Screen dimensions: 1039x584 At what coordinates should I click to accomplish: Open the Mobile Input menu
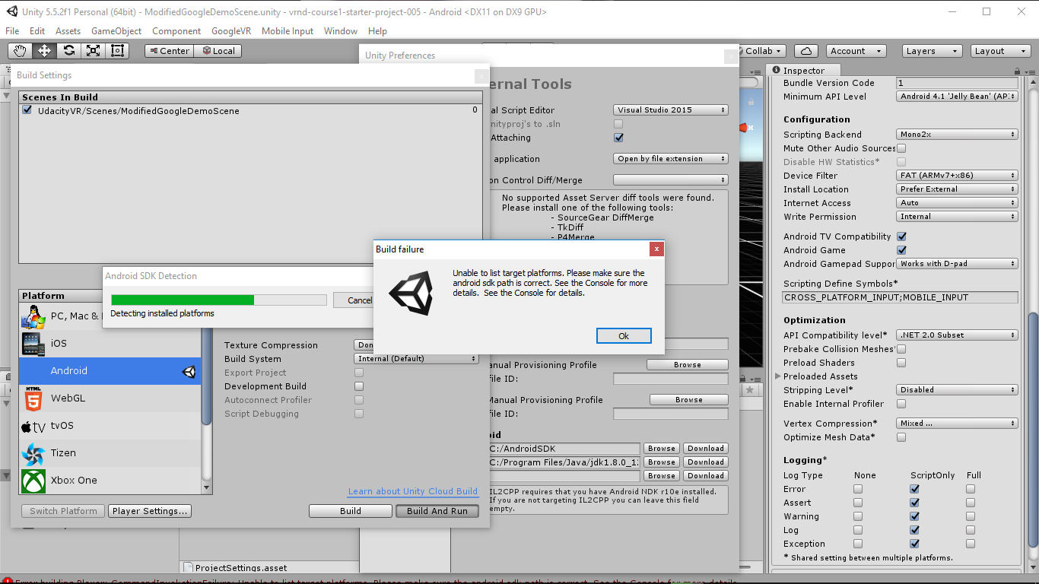pos(288,31)
